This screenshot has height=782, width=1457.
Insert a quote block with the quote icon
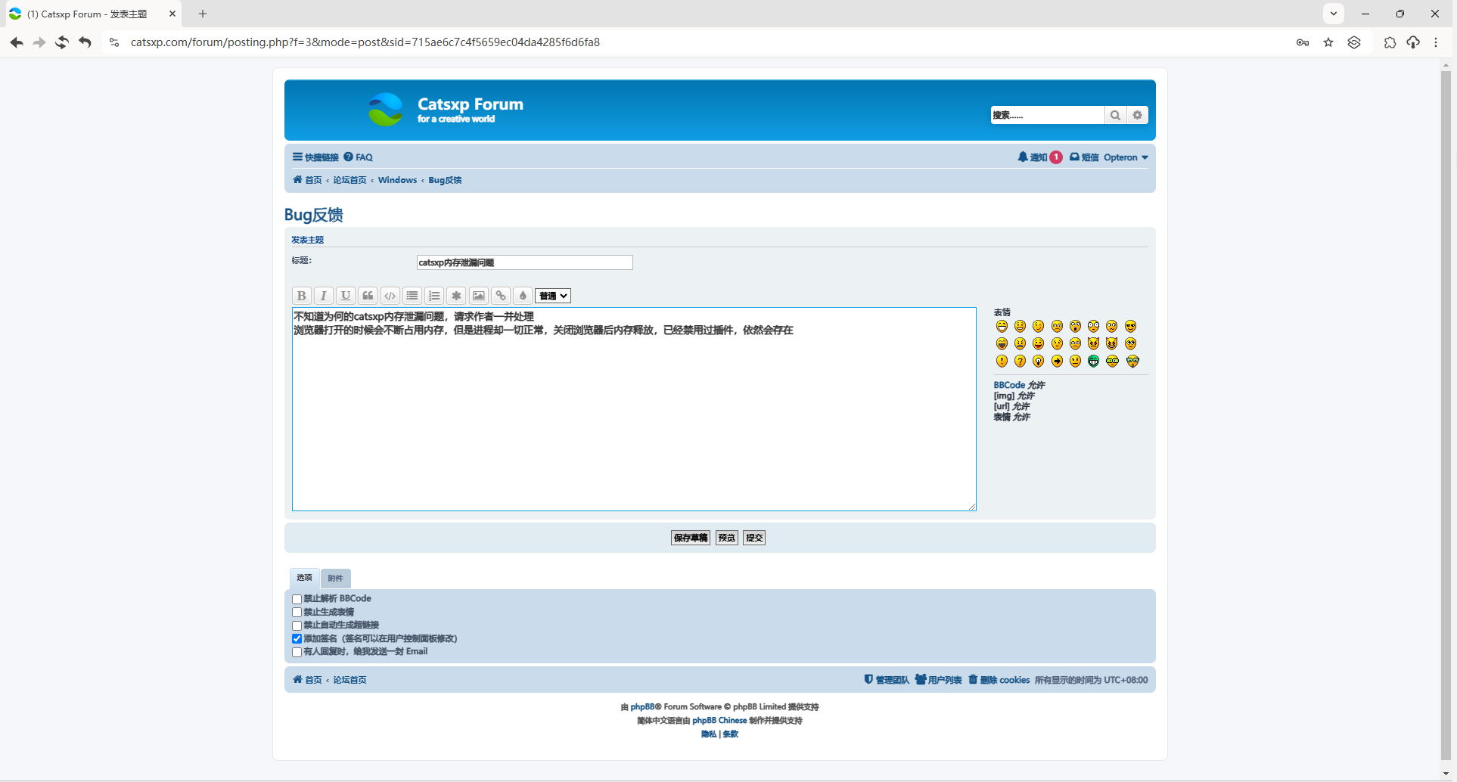[368, 296]
